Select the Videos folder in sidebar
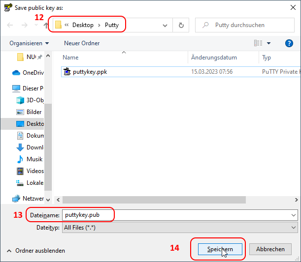This screenshot has width=301, height=262. pos(34,171)
